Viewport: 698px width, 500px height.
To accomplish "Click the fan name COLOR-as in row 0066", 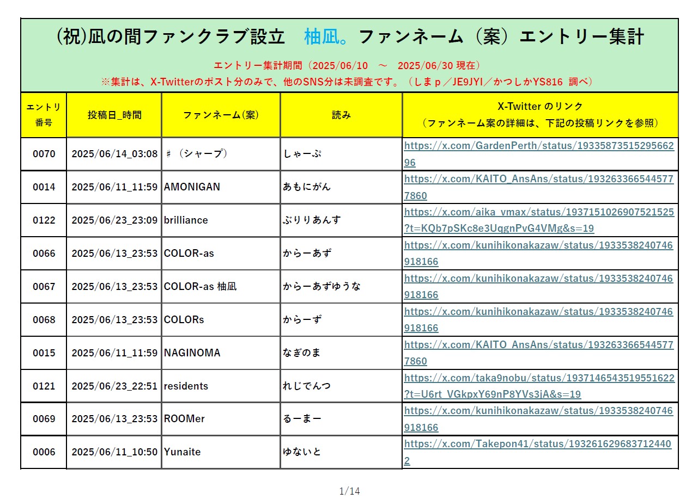I will [189, 254].
